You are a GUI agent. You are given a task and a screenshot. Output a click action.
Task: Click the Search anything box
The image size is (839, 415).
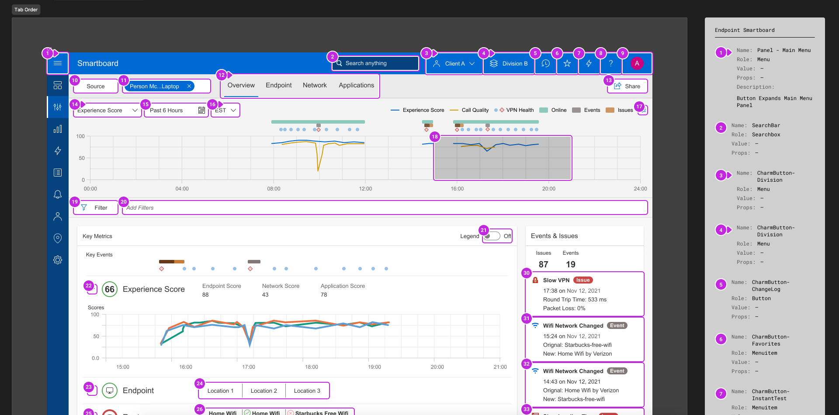[x=375, y=63]
